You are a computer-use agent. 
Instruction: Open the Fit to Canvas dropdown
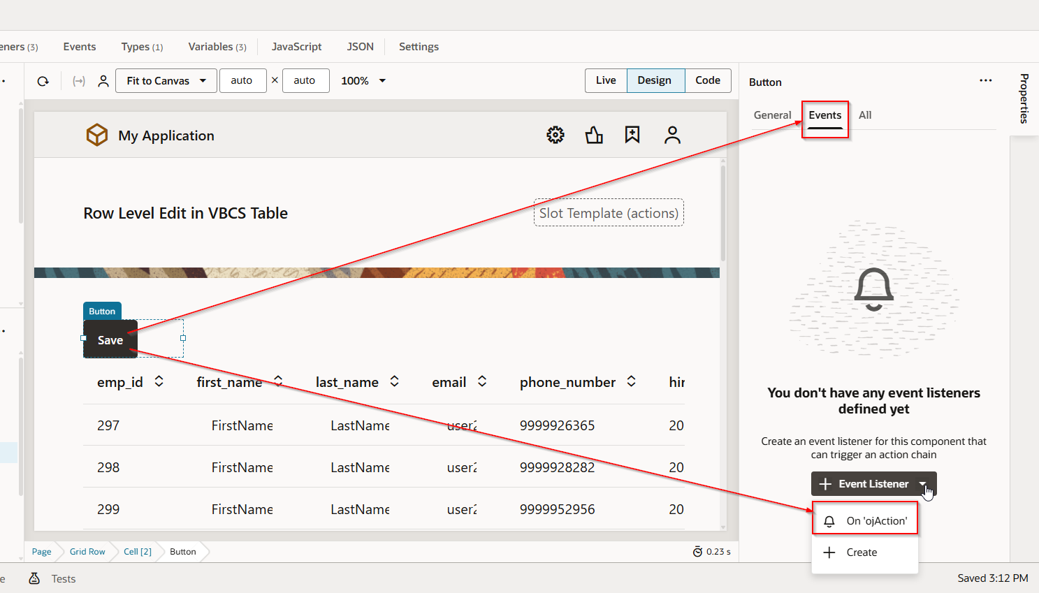coord(166,81)
